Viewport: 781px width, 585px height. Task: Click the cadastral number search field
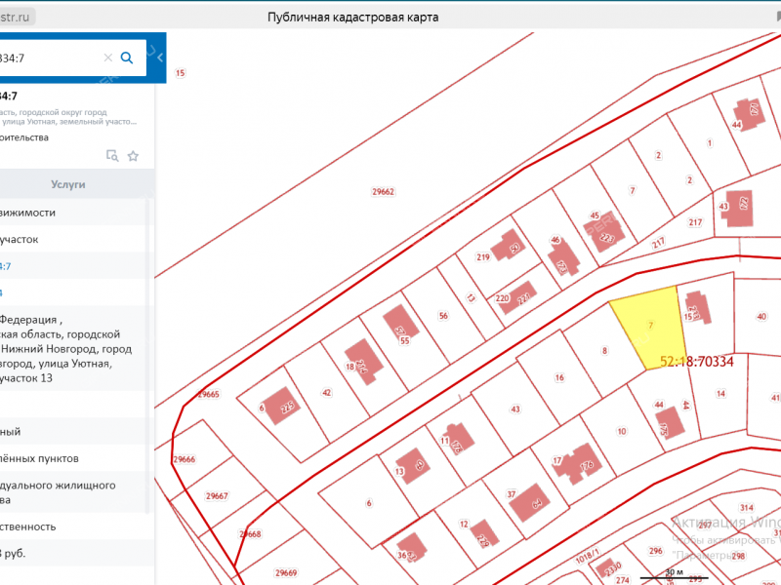pyautogui.click(x=49, y=58)
